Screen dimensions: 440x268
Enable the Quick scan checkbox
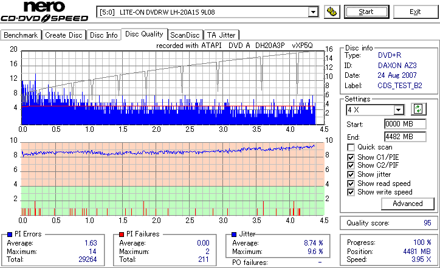tap(351, 147)
